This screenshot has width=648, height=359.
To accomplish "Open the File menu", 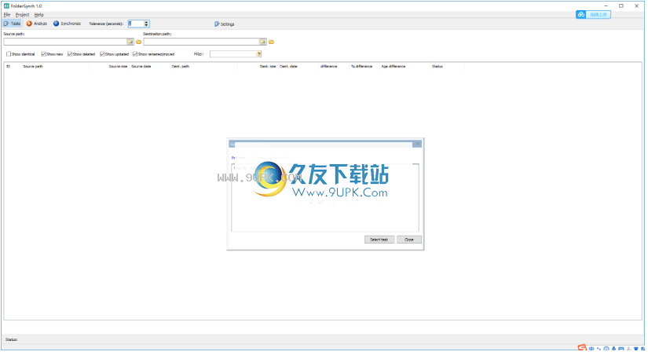I will pos(6,14).
